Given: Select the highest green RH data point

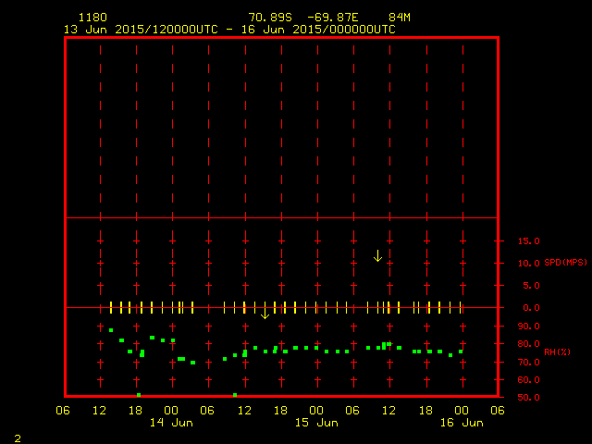Looking at the screenshot, I should (111, 330).
